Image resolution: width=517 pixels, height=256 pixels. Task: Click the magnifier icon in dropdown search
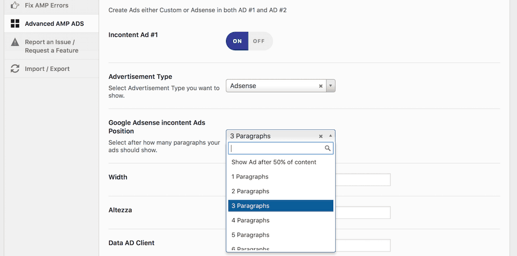[x=328, y=148]
